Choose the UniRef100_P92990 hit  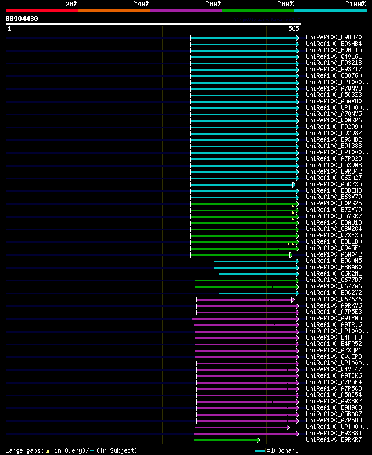[x=334, y=127]
